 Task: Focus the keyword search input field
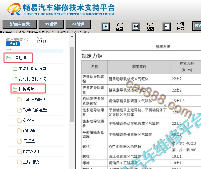pyautogui.click(x=17, y=39)
